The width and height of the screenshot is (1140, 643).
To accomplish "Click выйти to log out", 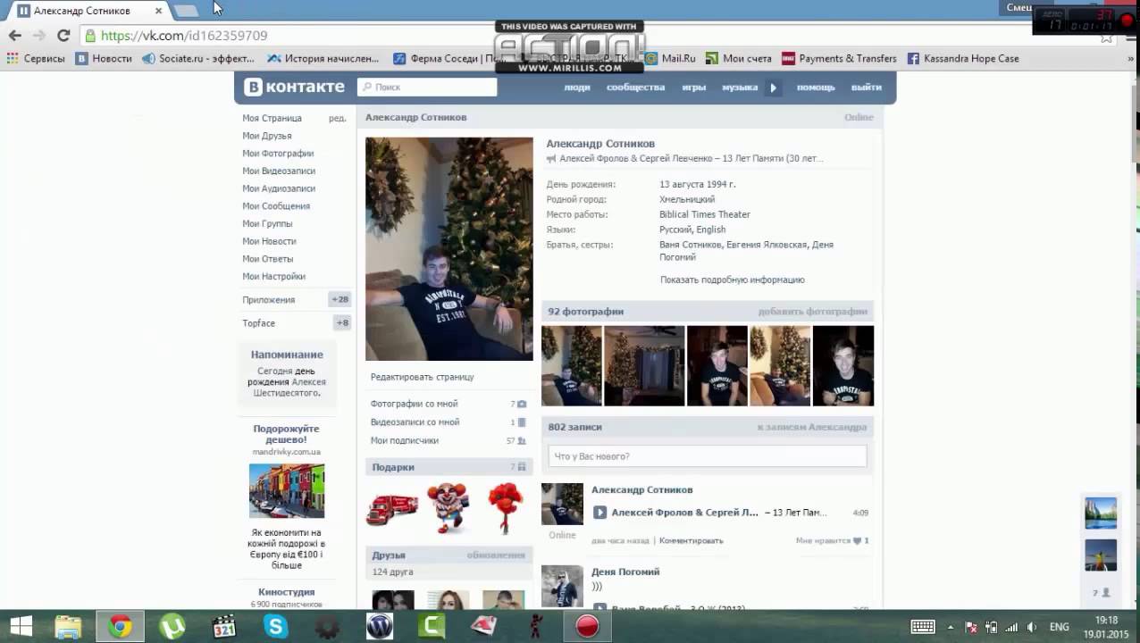I will tap(867, 88).
